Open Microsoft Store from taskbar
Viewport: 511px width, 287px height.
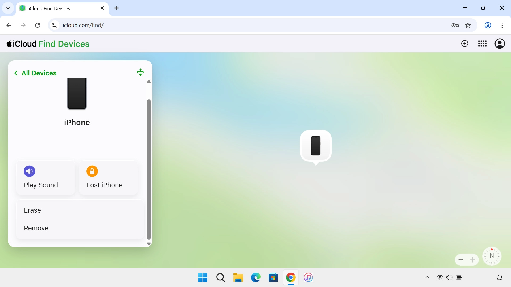pyautogui.click(x=273, y=278)
